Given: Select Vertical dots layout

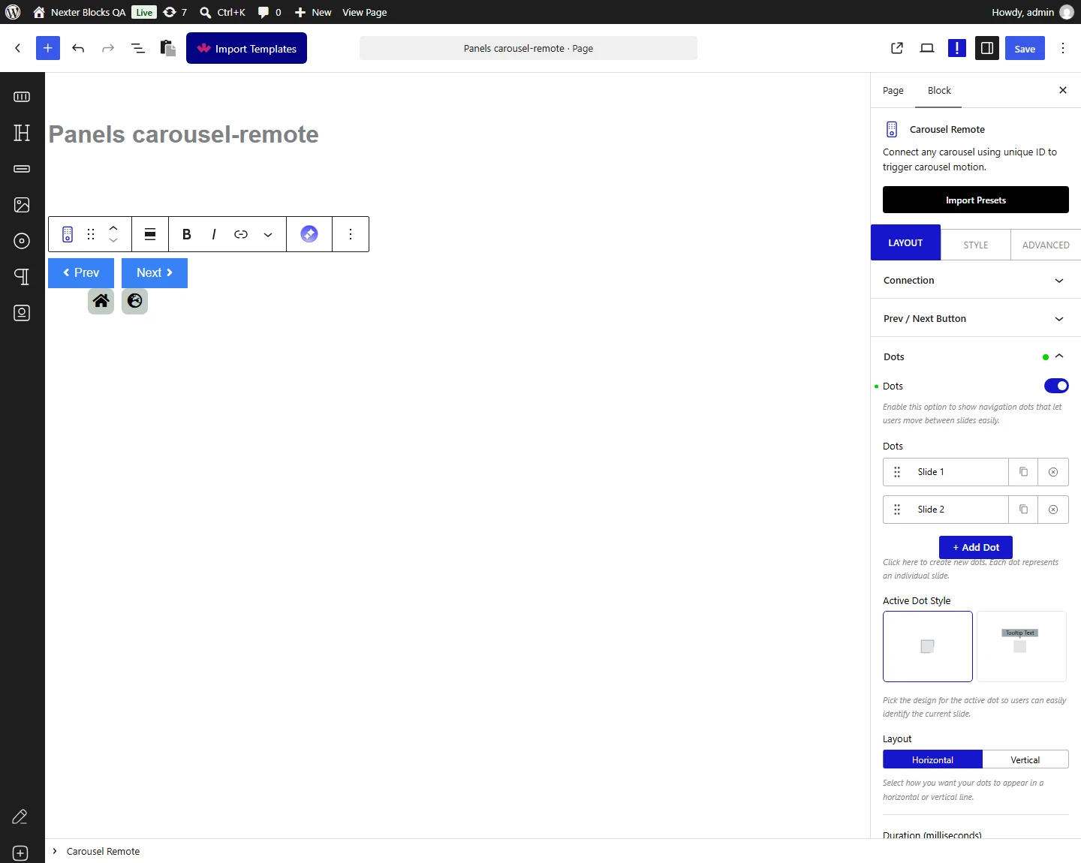Looking at the screenshot, I should tap(1025, 759).
